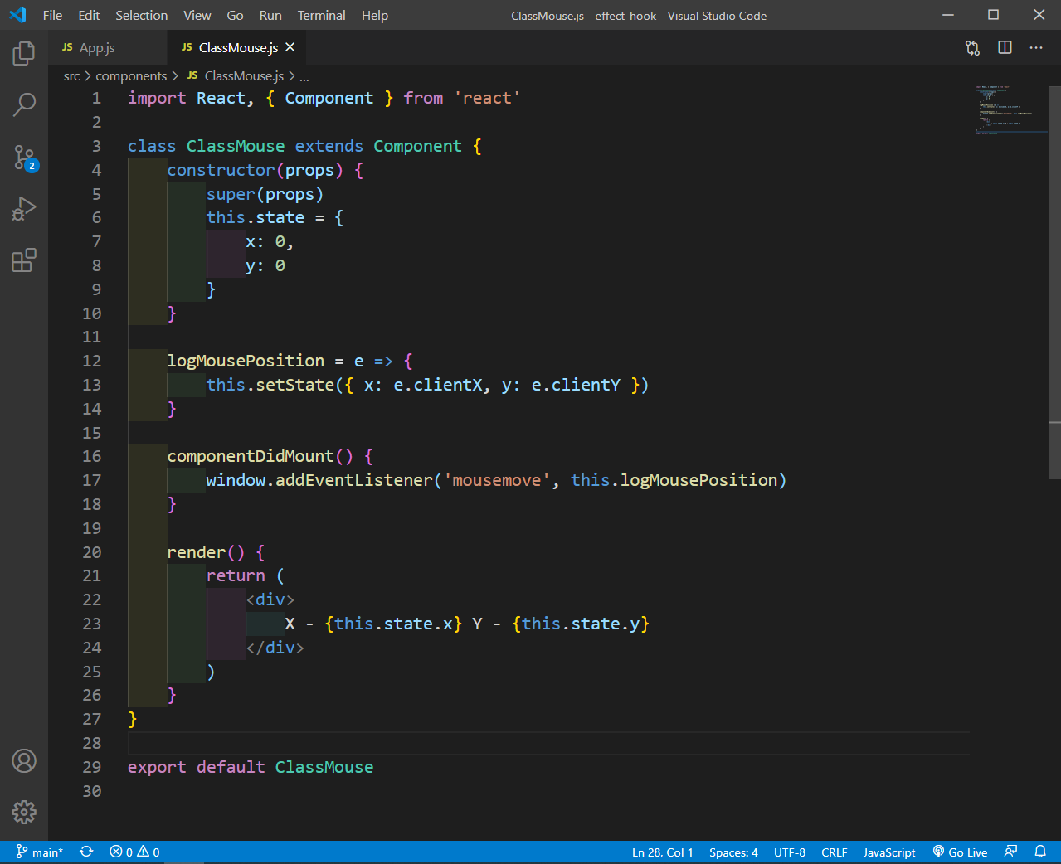The image size is (1061, 864).
Task: Open the editor More Actions ellipsis
Action: click(1036, 48)
